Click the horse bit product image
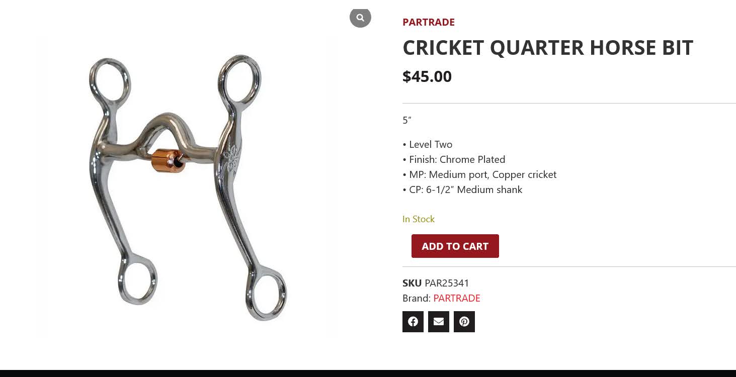Screen dimensions: 736x377 coord(187,186)
